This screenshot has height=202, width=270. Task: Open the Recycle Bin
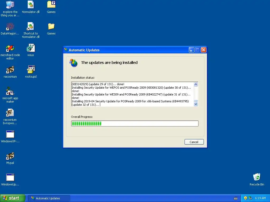(257, 180)
